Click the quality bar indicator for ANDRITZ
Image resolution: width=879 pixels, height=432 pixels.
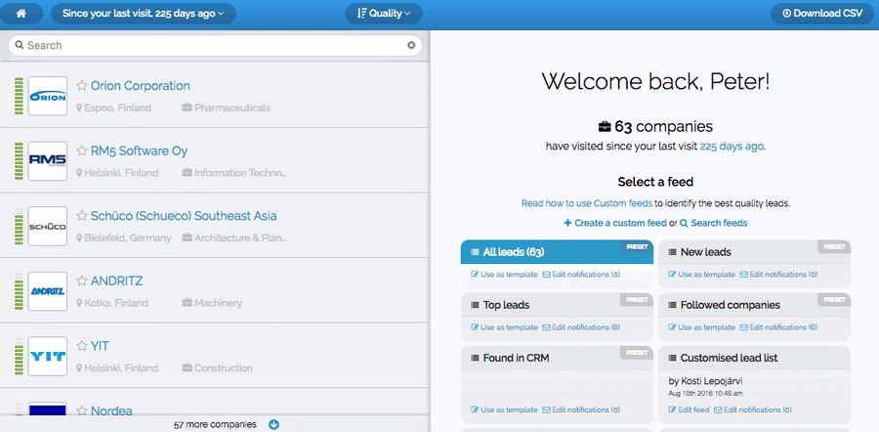[19, 291]
